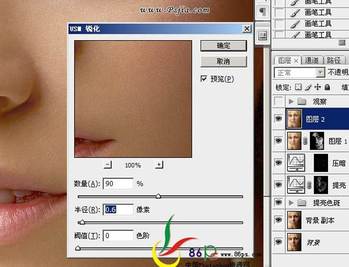Click the 数量 amount slider handle

158,197
